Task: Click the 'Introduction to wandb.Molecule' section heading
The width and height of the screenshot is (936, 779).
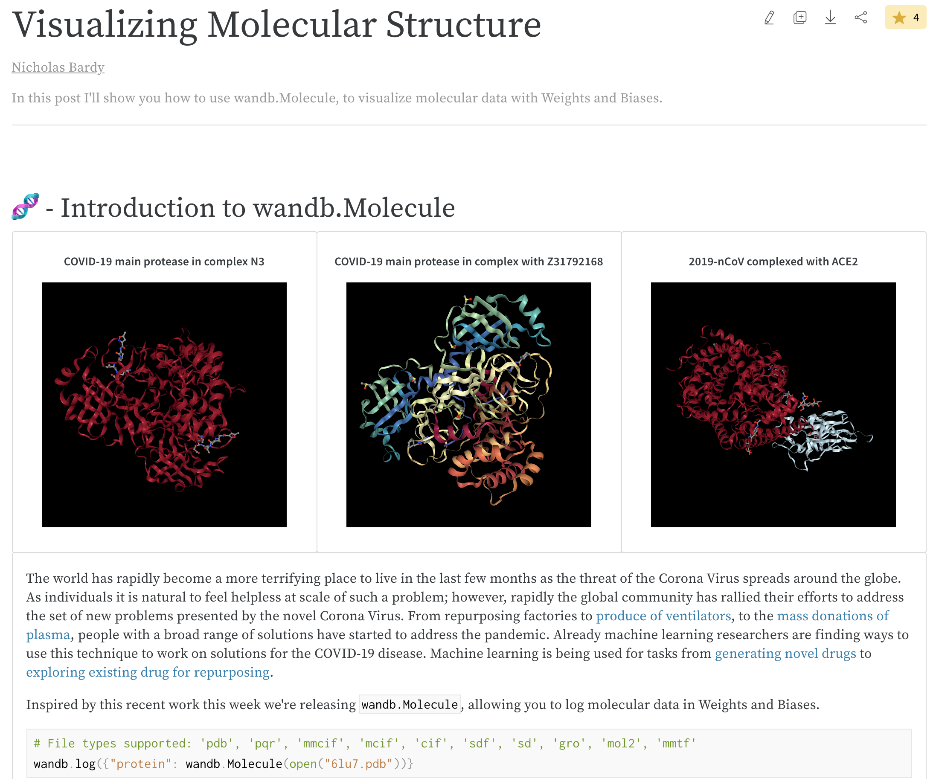Action: (x=258, y=208)
